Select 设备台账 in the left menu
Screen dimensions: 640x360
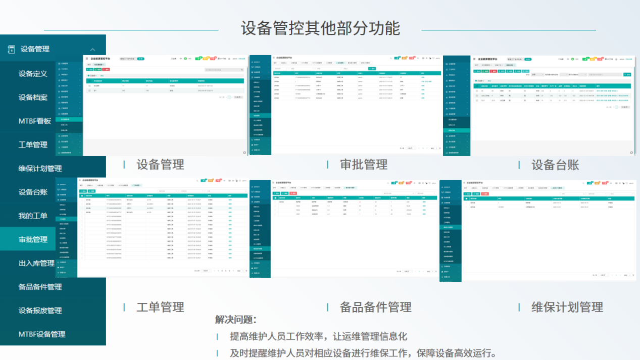pyautogui.click(x=33, y=192)
